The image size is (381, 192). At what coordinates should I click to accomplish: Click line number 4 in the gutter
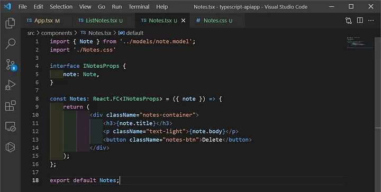pyautogui.click(x=37, y=66)
